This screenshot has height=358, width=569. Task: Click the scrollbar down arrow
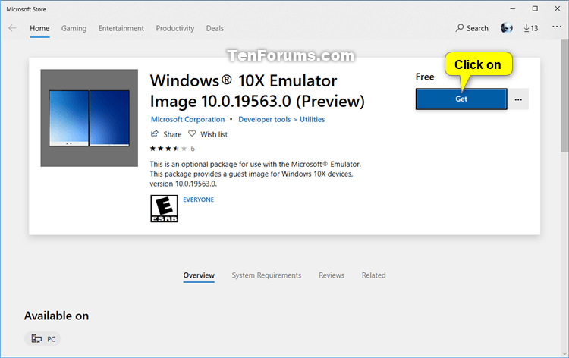pyautogui.click(x=564, y=353)
